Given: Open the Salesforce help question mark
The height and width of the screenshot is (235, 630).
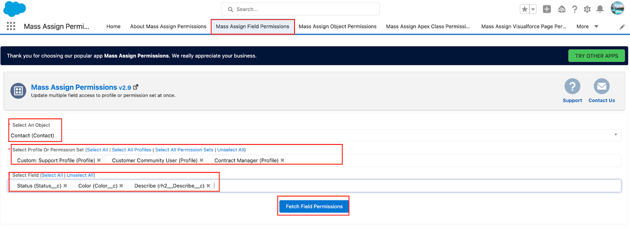Looking at the screenshot, I should [x=575, y=9].
